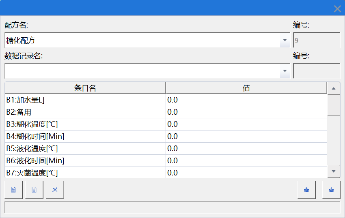
Task: Select the value cell for B1:加水量
Action: point(246,100)
